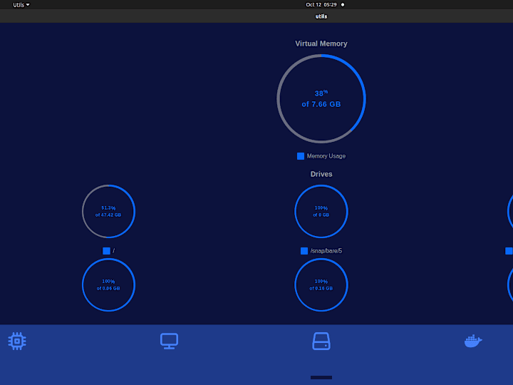Open the Utils menu in top bar
This screenshot has height=385, width=513.
tap(21, 5)
